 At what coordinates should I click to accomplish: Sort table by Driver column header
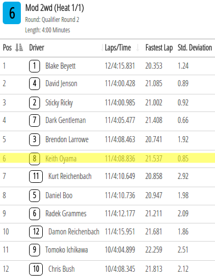(x=37, y=48)
